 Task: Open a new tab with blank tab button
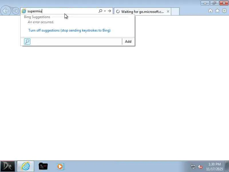click(175, 11)
